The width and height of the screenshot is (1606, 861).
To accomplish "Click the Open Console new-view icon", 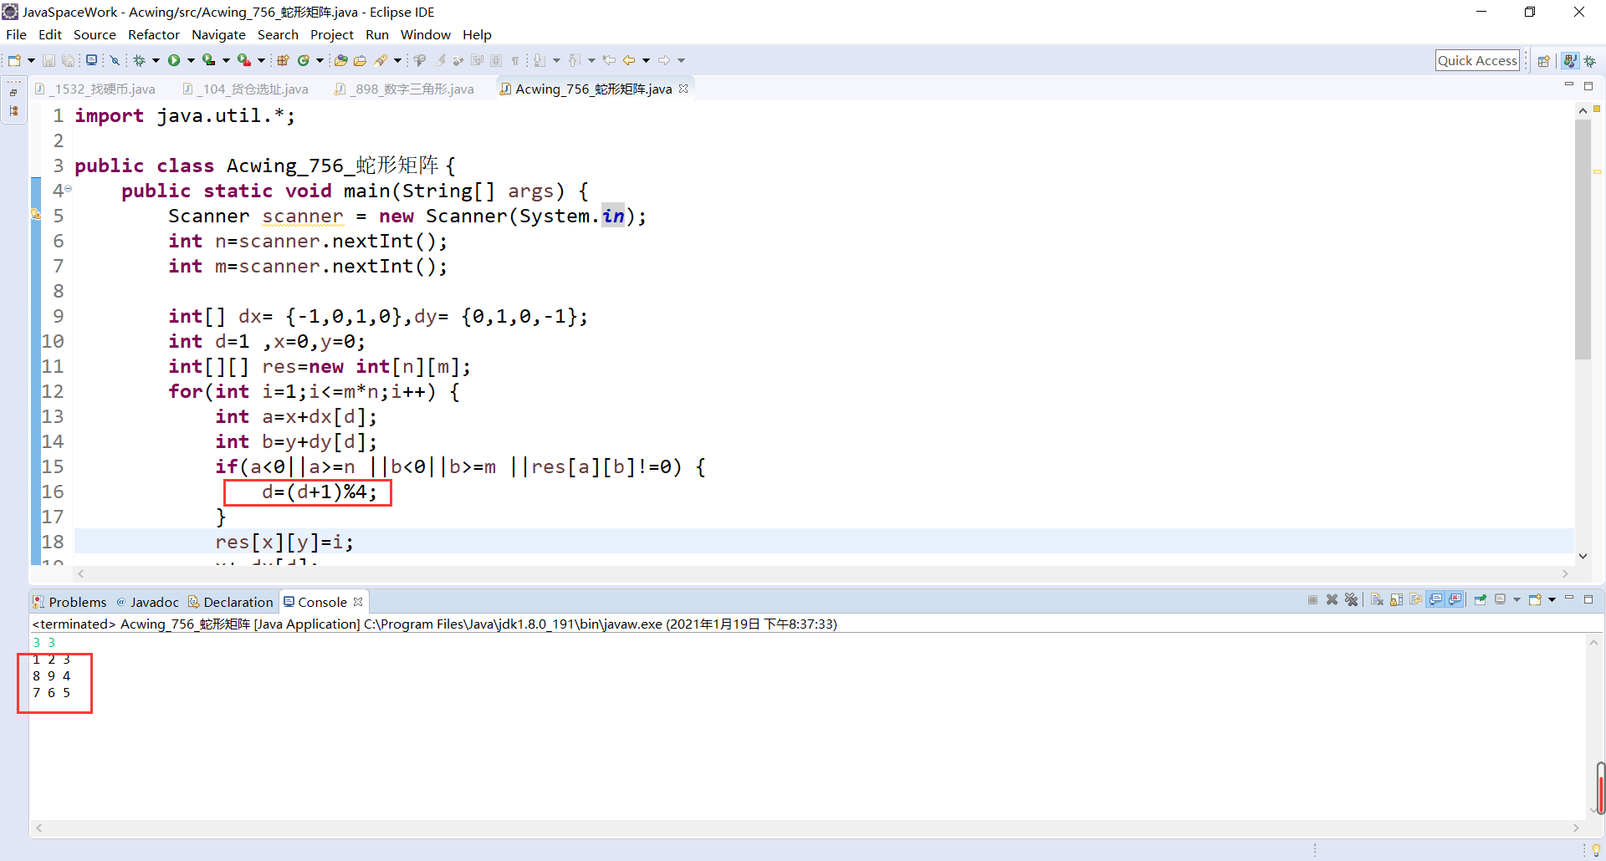I will (1535, 599).
